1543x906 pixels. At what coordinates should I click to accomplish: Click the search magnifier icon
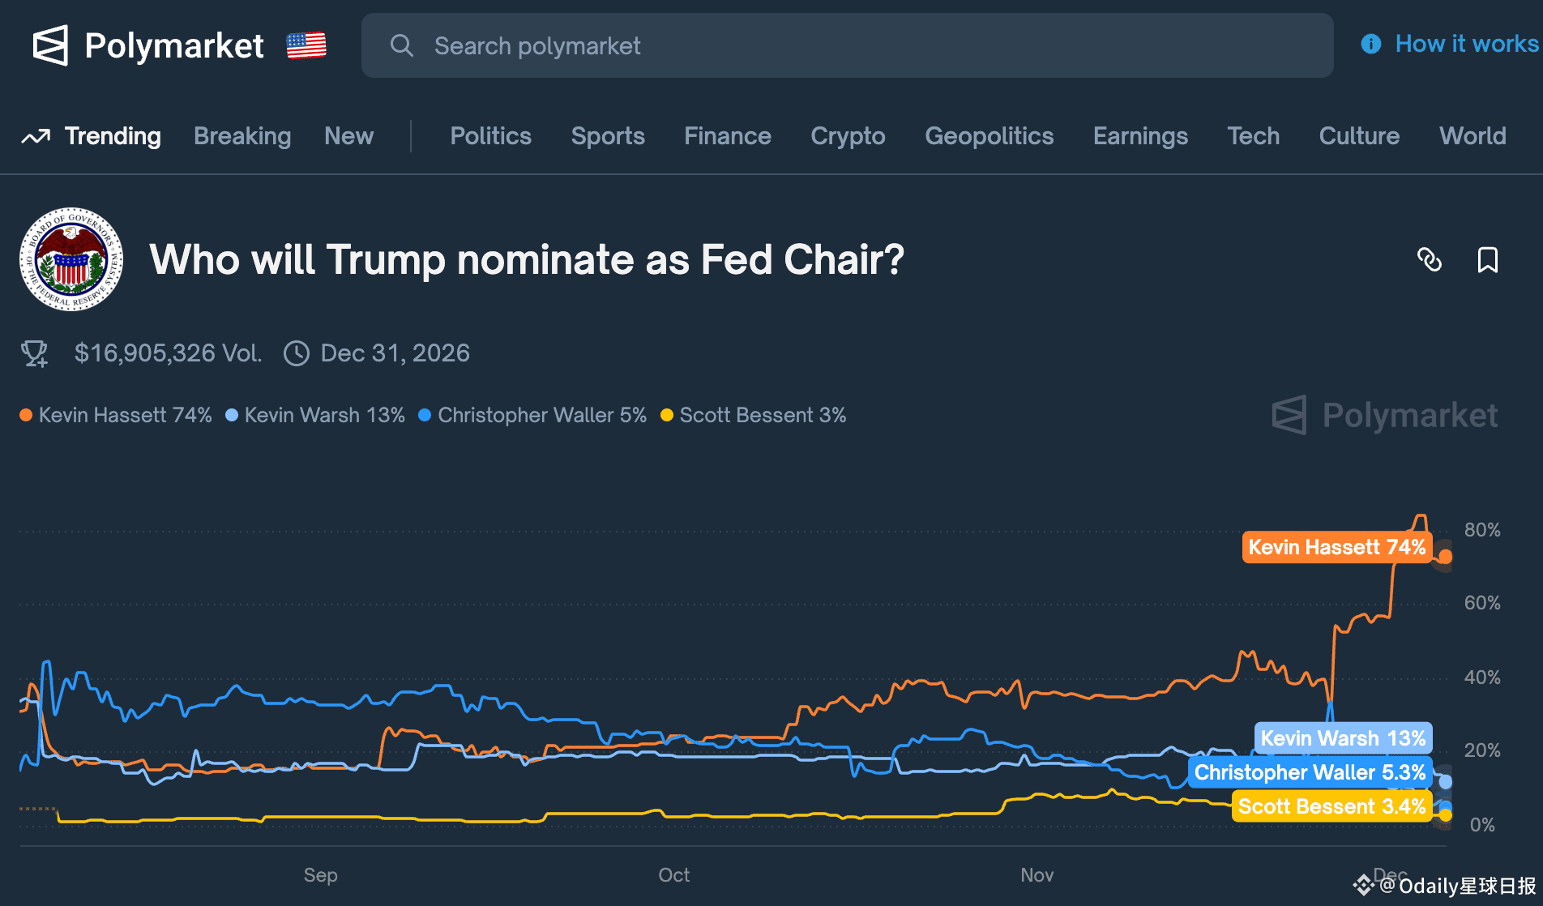[x=401, y=45]
